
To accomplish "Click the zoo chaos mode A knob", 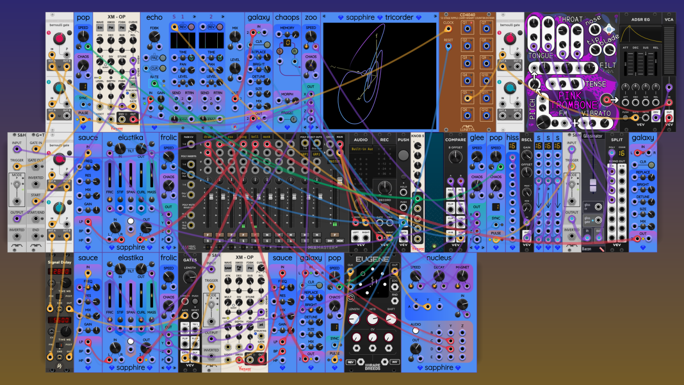I will click(311, 66).
